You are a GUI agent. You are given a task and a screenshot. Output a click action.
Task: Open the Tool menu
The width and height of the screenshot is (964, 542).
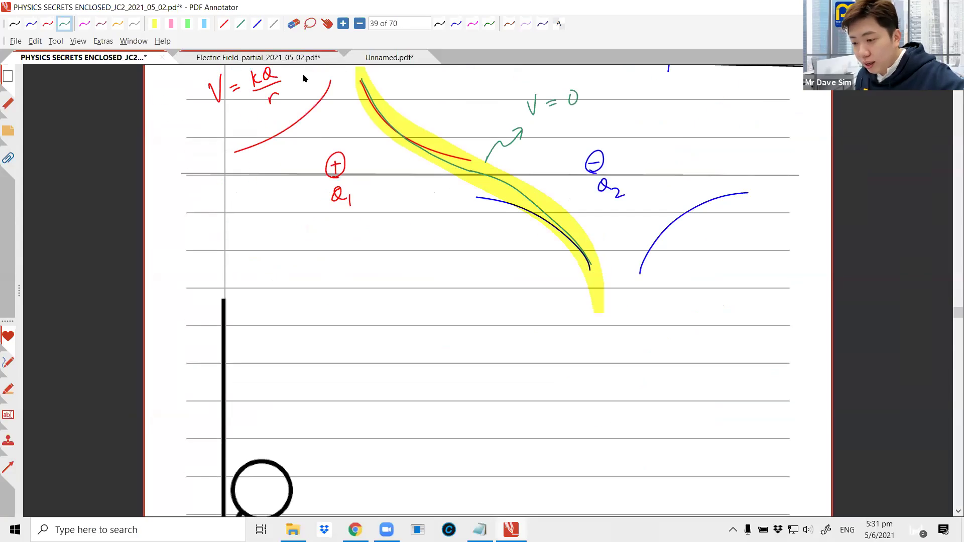coord(55,41)
